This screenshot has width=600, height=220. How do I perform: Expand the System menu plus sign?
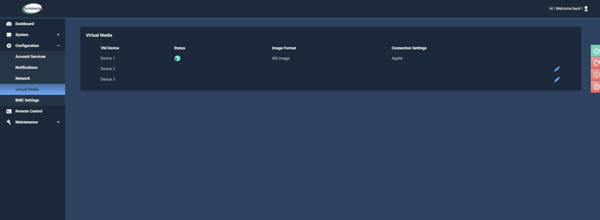(x=58, y=35)
